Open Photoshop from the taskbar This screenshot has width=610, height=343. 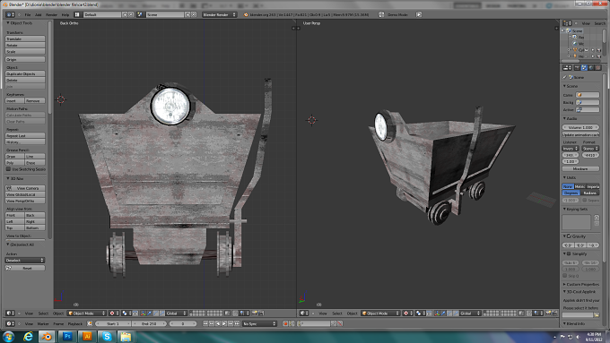coord(67,337)
